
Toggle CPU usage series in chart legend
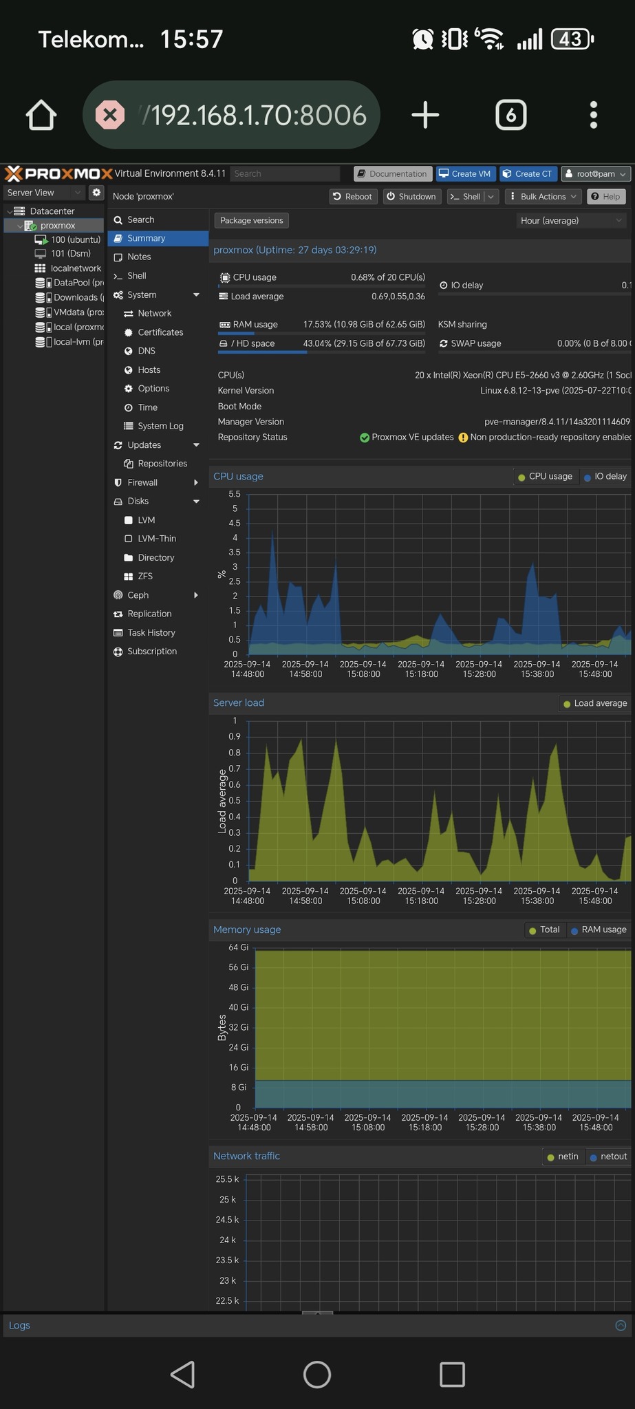tap(545, 476)
